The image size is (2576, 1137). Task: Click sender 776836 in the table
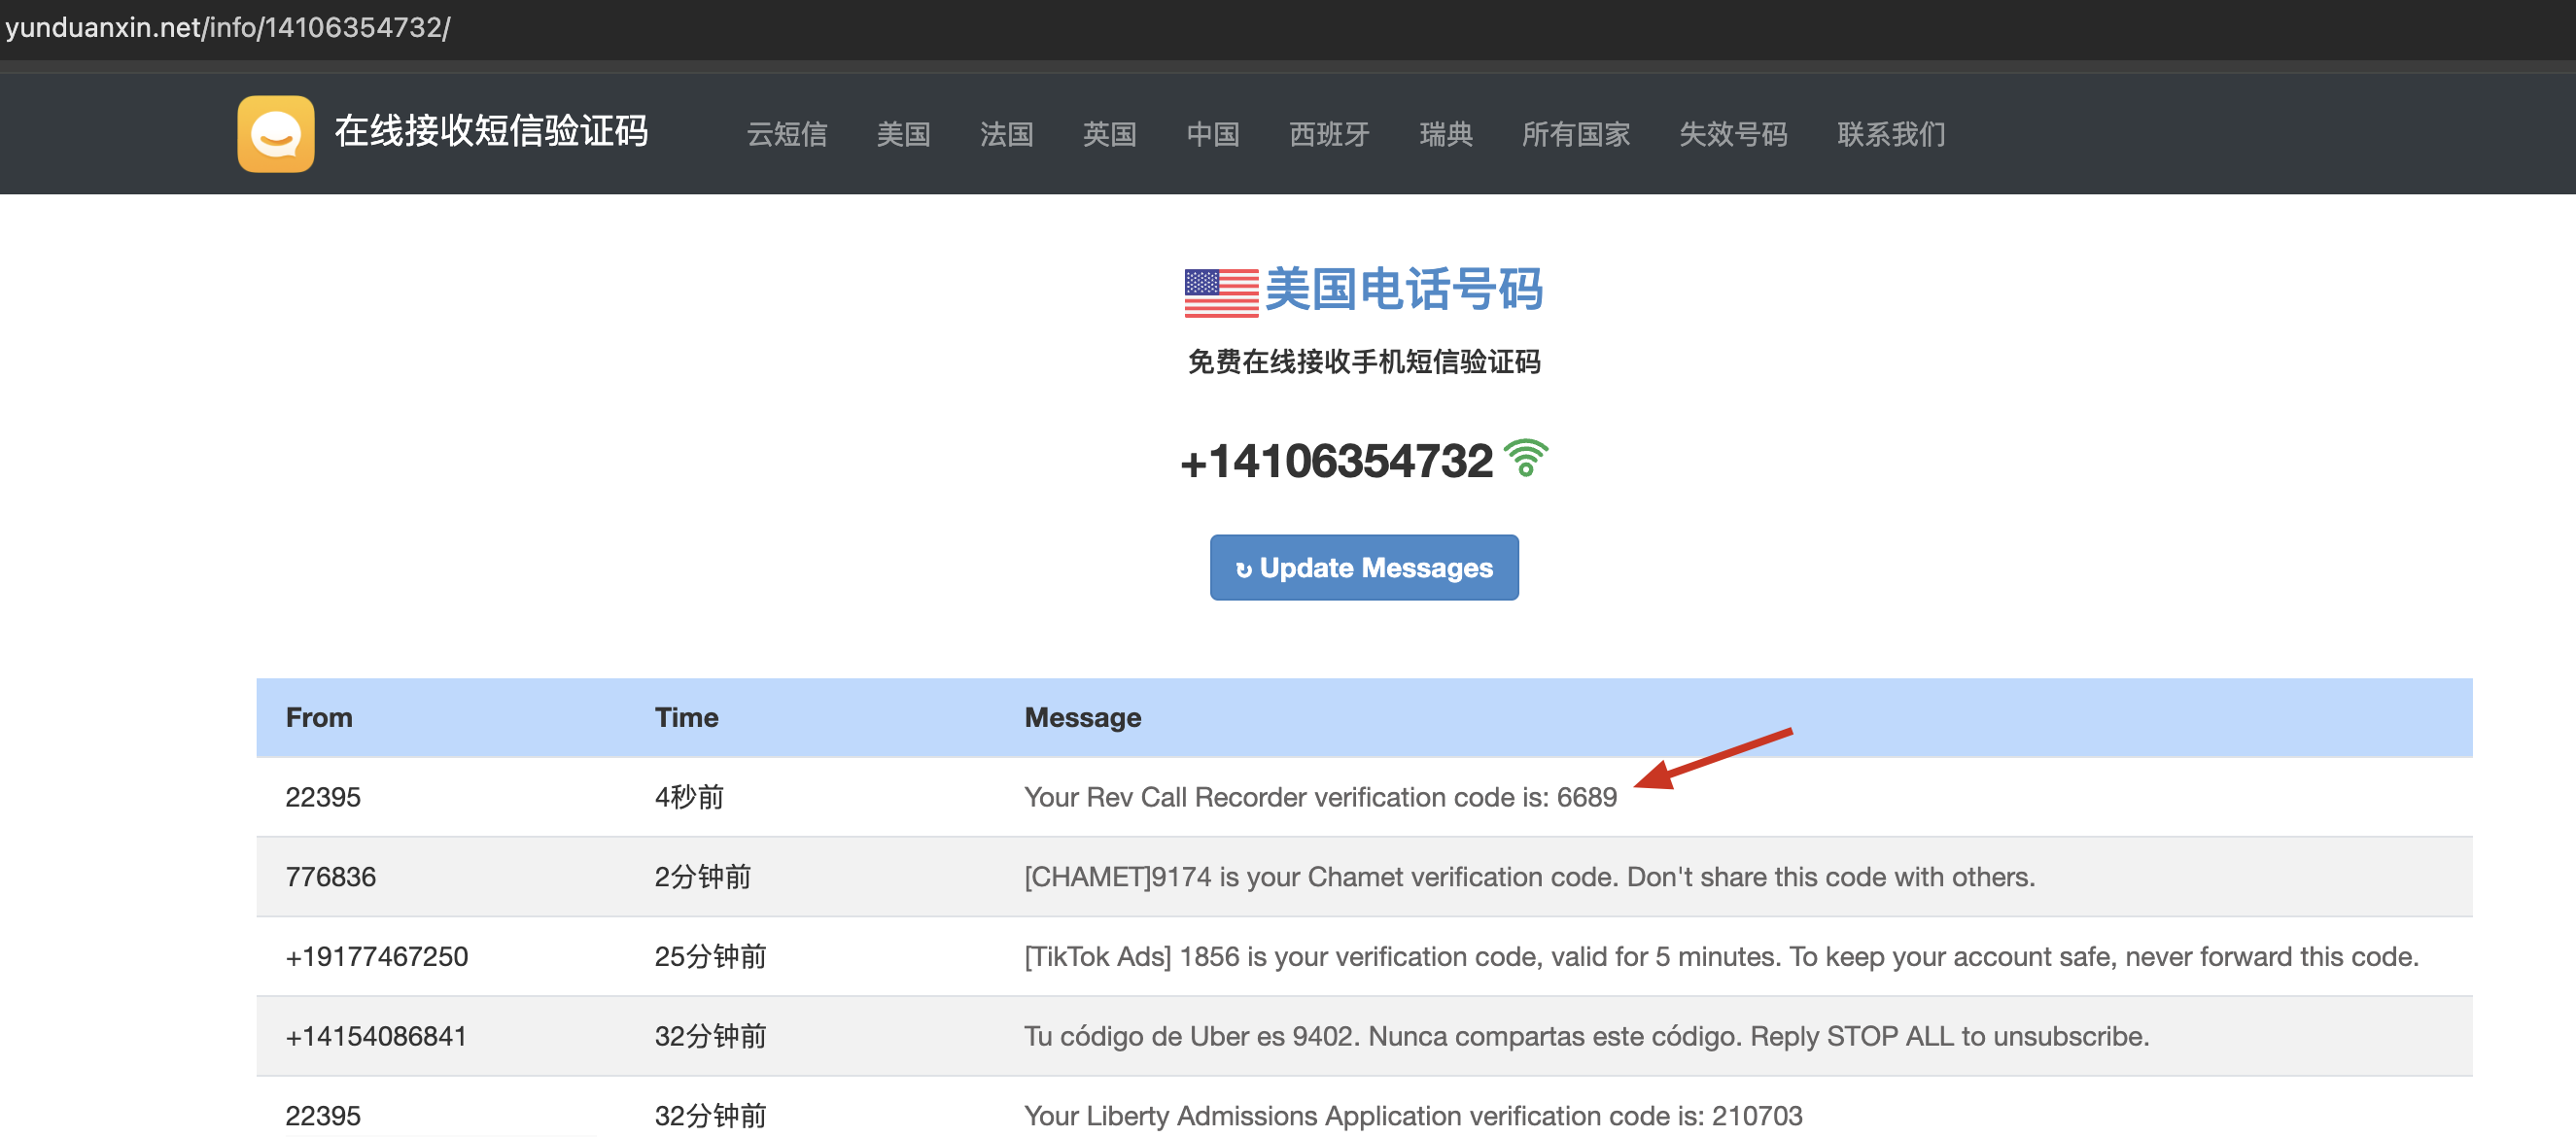pyautogui.click(x=330, y=876)
